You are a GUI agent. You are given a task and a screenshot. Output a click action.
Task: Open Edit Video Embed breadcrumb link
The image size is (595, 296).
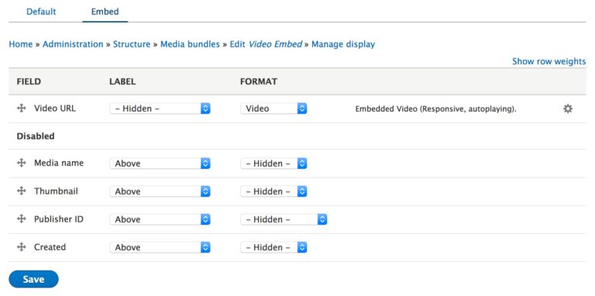click(266, 44)
